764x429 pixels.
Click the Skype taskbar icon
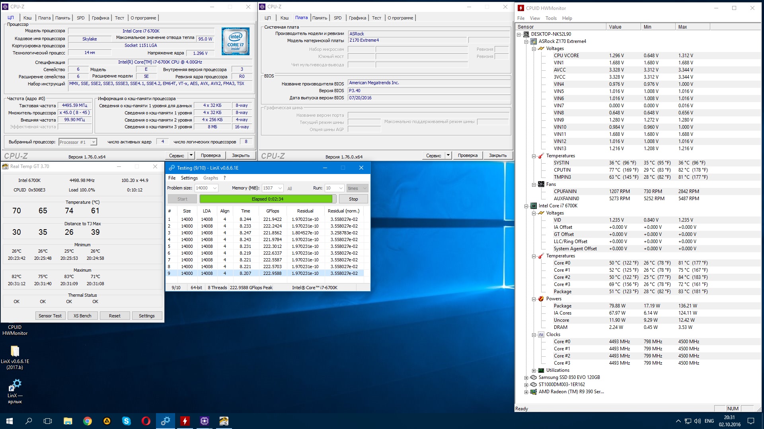point(127,421)
